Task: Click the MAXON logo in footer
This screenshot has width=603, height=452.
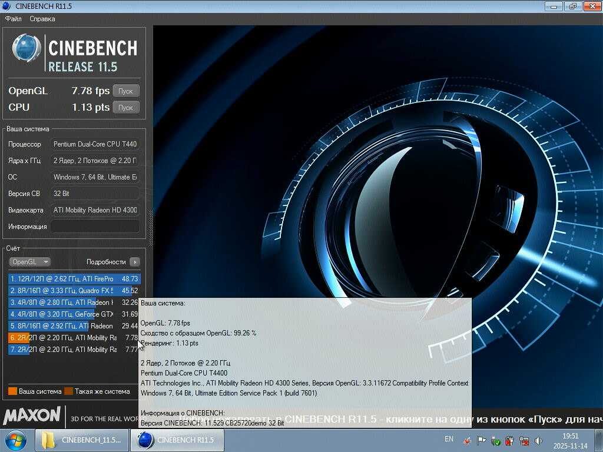Action: coord(32,416)
